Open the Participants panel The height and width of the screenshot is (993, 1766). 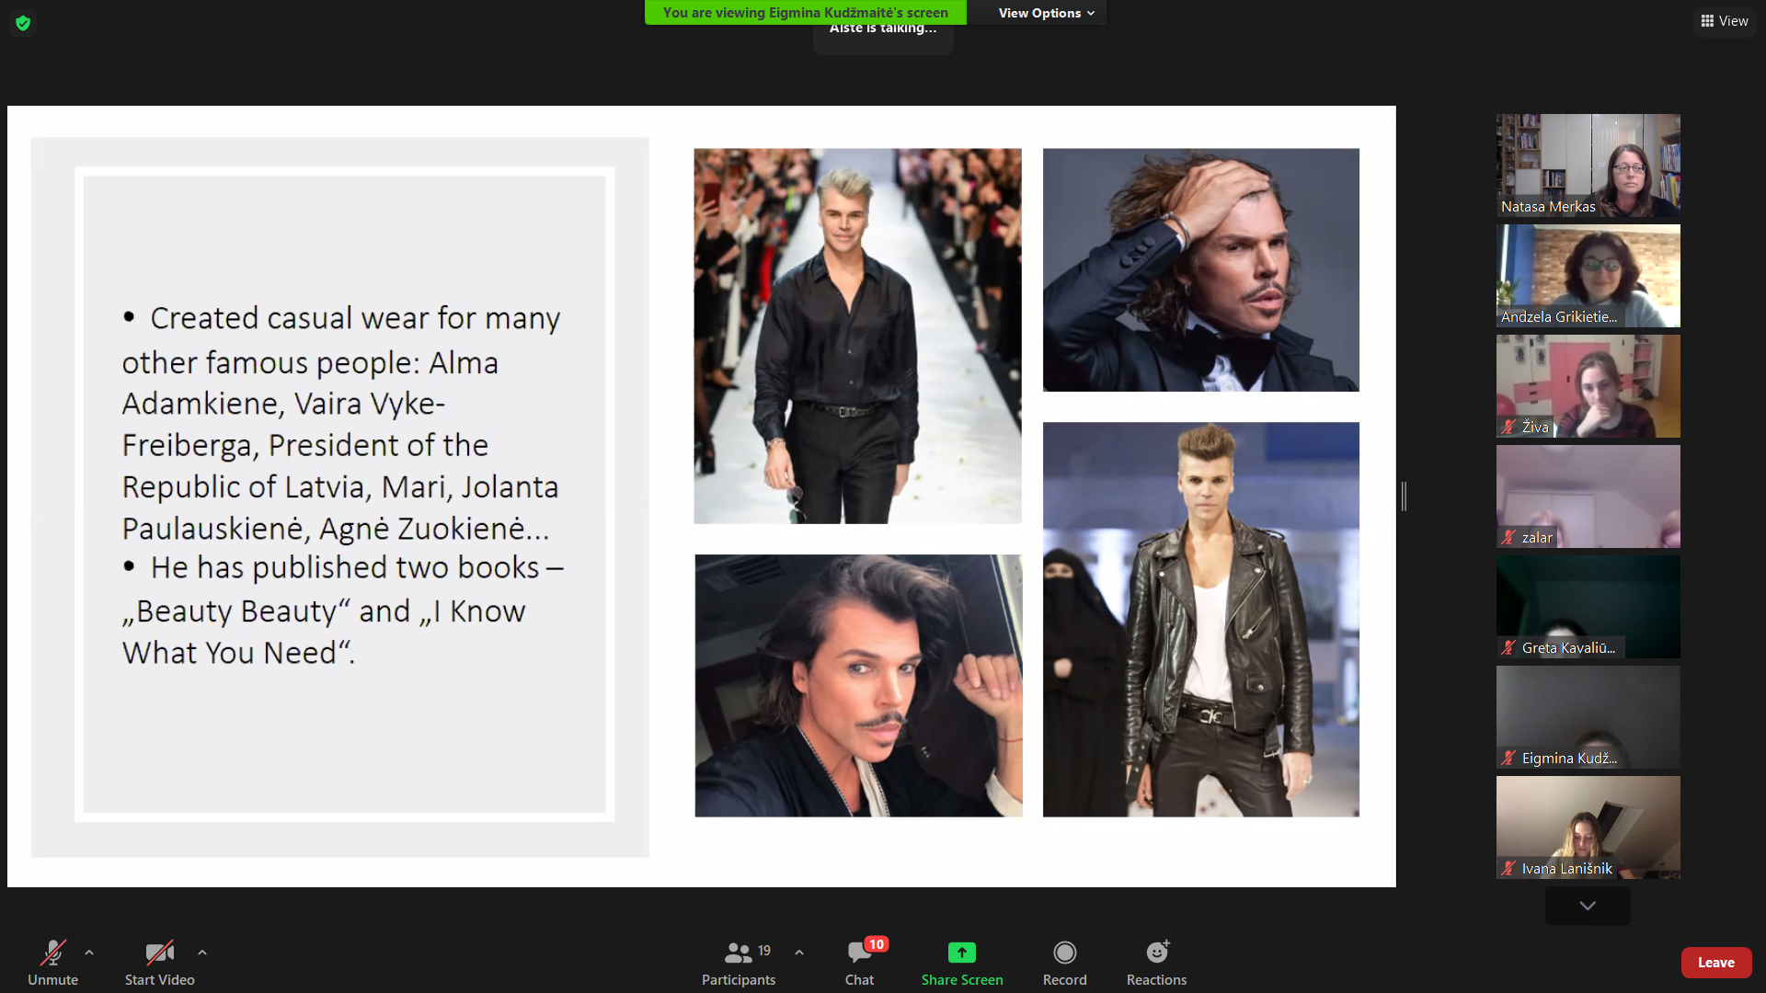tap(738, 962)
